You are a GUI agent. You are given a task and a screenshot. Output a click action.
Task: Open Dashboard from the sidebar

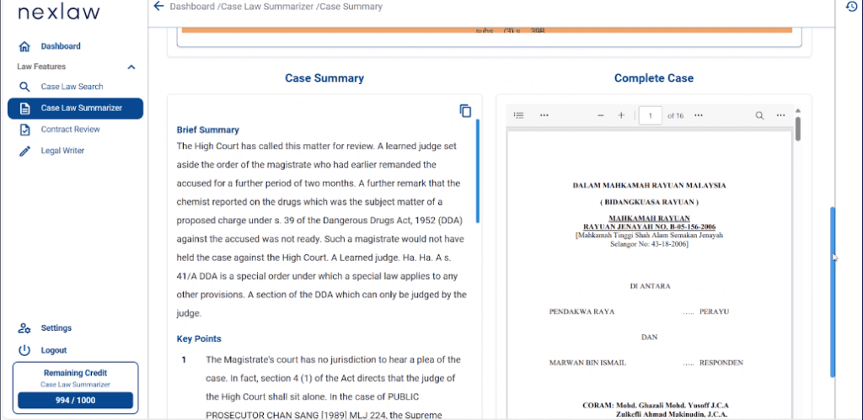pos(61,46)
